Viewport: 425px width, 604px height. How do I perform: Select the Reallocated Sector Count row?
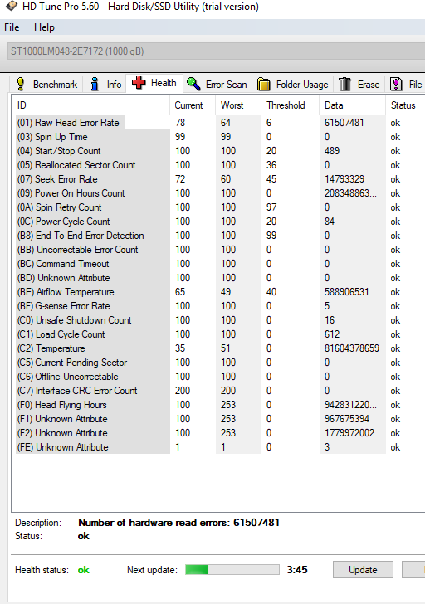[217, 165]
